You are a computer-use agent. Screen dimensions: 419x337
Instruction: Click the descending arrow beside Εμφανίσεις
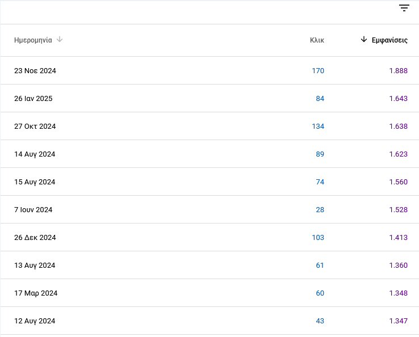click(364, 40)
